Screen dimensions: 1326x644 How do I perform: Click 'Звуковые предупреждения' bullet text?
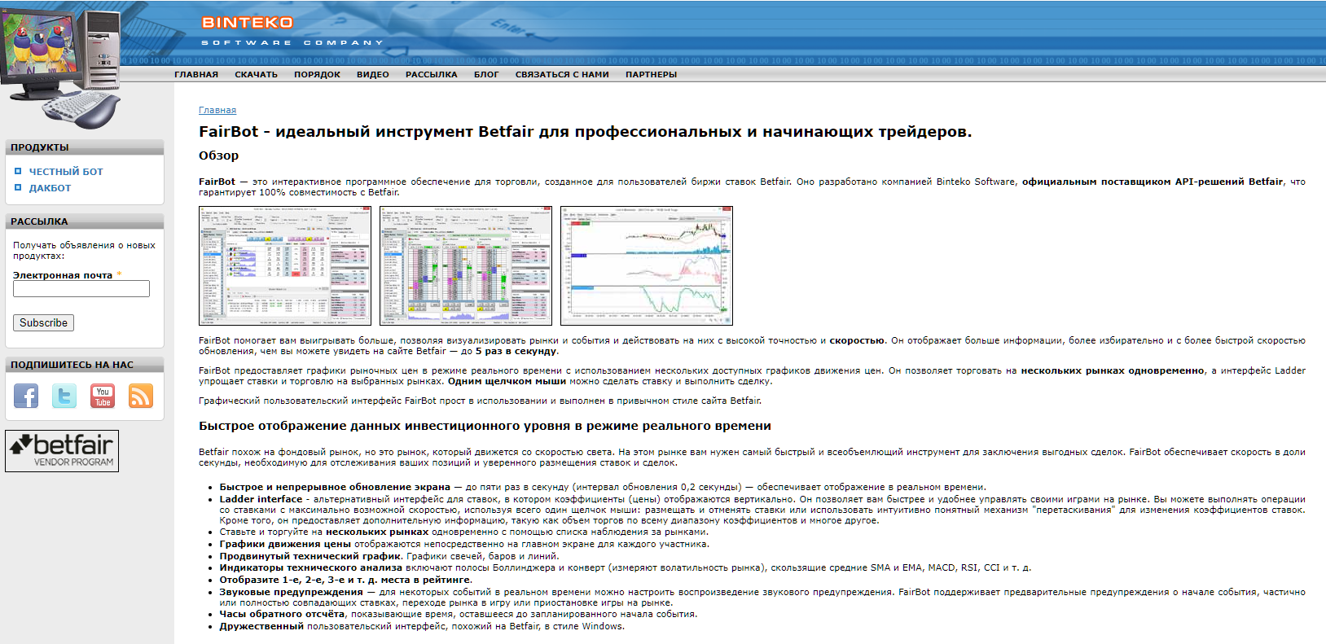click(291, 592)
